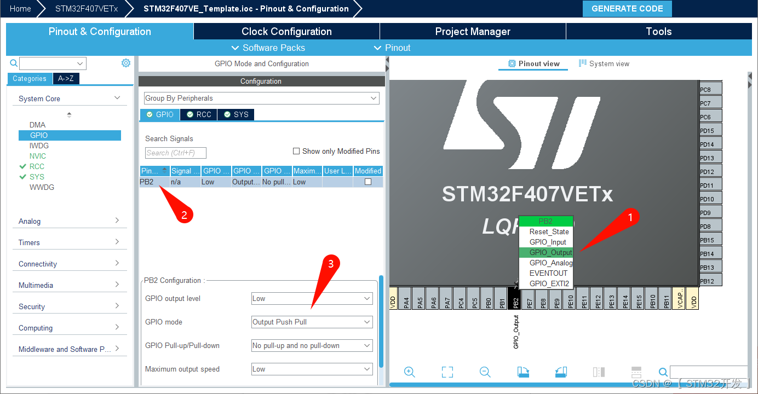This screenshot has height=394, width=758.
Task: Choose GPIO_EXTI2 in PB2 pin menu
Action: [x=546, y=283]
